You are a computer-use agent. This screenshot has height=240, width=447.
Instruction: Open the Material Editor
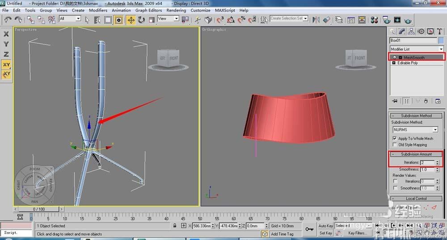pos(375,20)
